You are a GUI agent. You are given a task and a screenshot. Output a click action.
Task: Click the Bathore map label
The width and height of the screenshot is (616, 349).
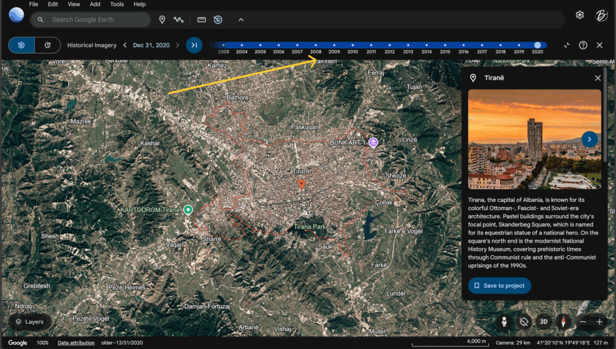click(x=237, y=97)
